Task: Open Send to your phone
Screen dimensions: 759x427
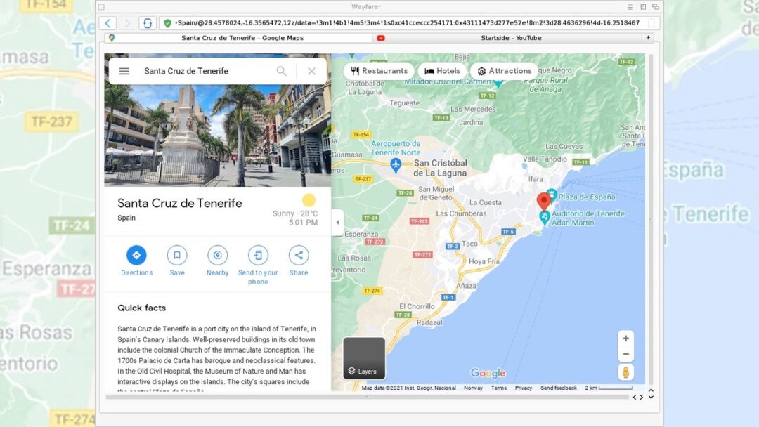Action: [257, 256]
